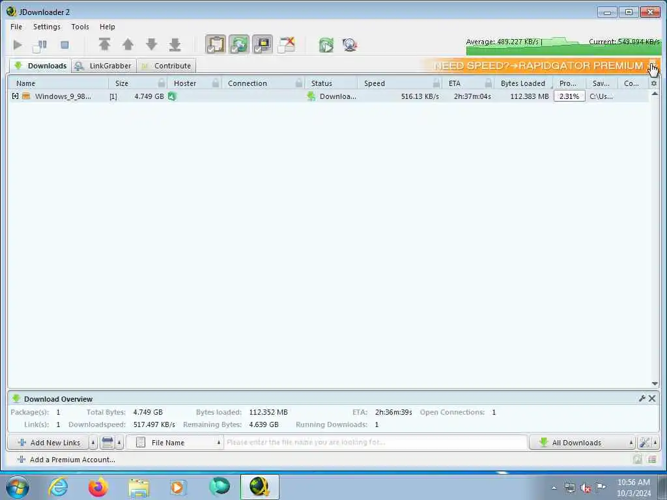Viewport: 667px width, 500px height.
Task: Sort the list by Size column
Action: [x=122, y=83]
